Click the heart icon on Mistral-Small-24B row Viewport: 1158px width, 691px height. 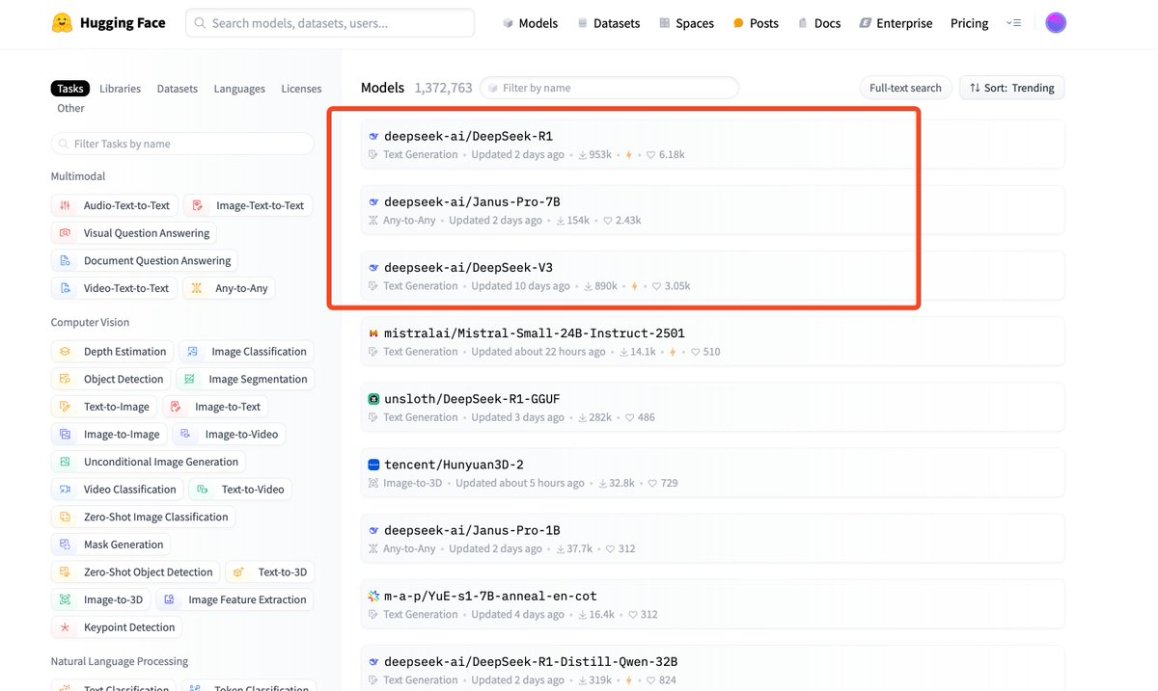tap(695, 352)
